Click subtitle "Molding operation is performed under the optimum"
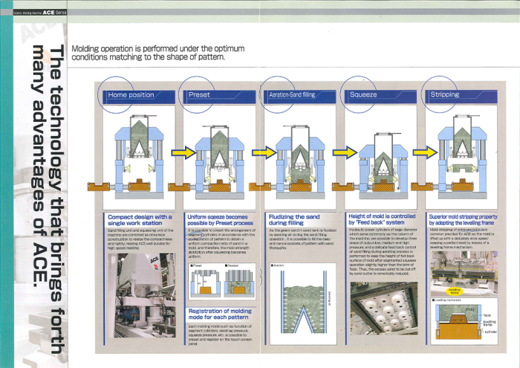520x368 pixels. click(x=158, y=48)
